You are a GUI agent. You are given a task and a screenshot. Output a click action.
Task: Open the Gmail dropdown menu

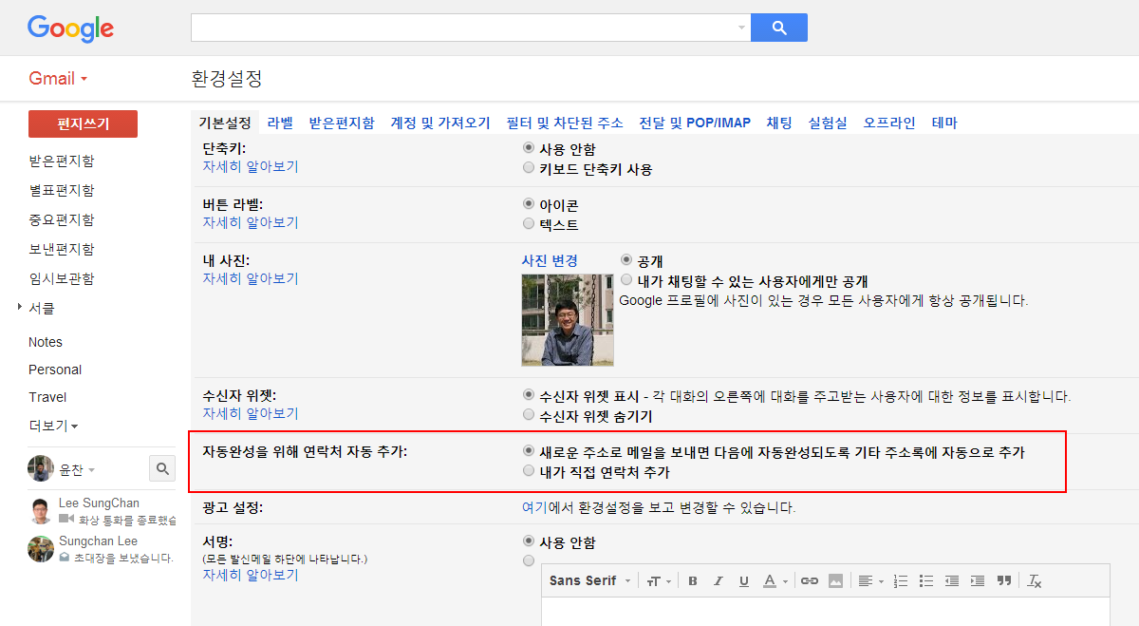58,78
